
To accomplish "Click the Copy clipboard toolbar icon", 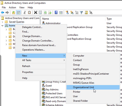I will (29, 13).
